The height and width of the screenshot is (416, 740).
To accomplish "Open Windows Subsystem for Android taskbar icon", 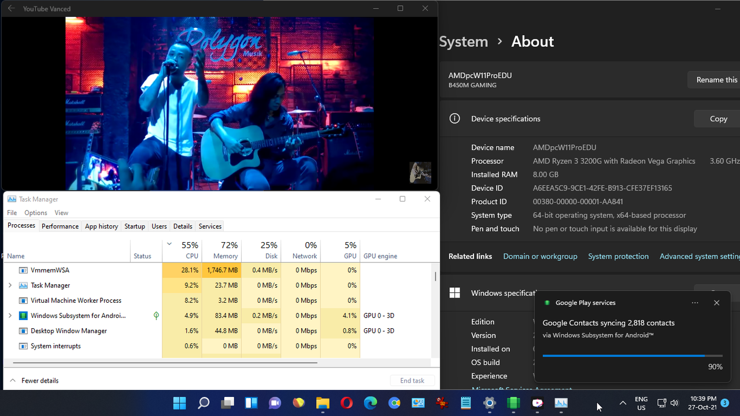I will pos(513,403).
